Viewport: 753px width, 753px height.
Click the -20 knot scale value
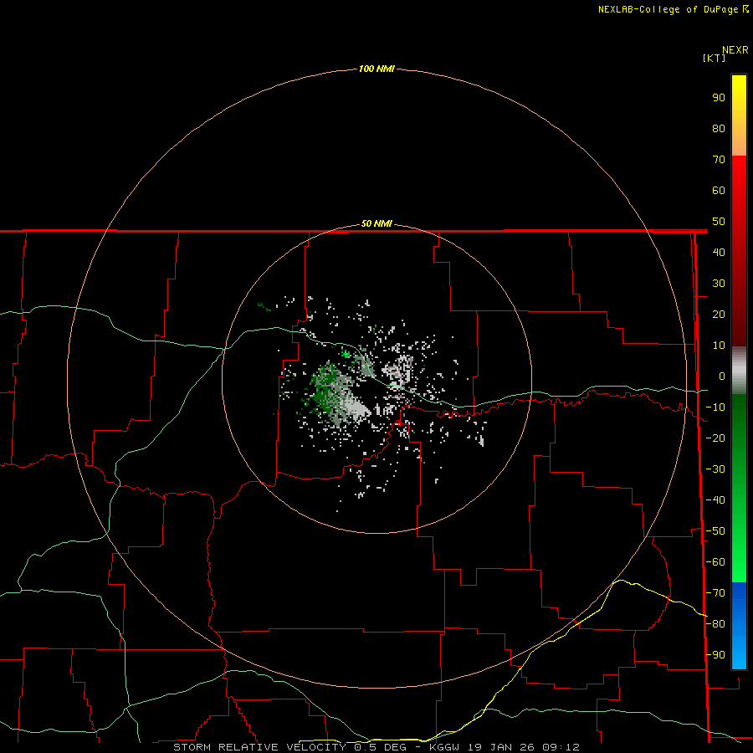[x=715, y=438]
